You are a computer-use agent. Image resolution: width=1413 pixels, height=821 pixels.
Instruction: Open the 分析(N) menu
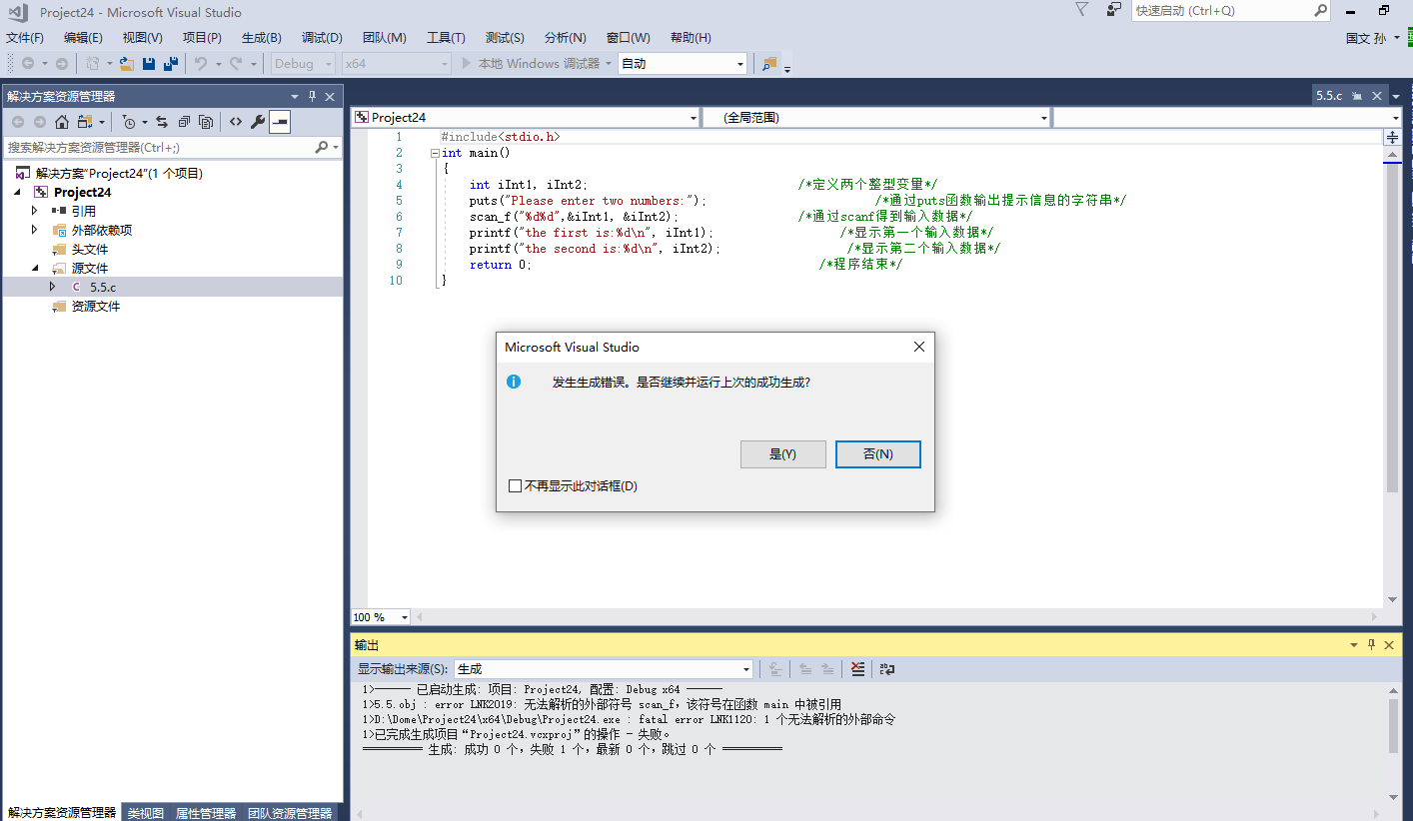[x=565, y=38]
